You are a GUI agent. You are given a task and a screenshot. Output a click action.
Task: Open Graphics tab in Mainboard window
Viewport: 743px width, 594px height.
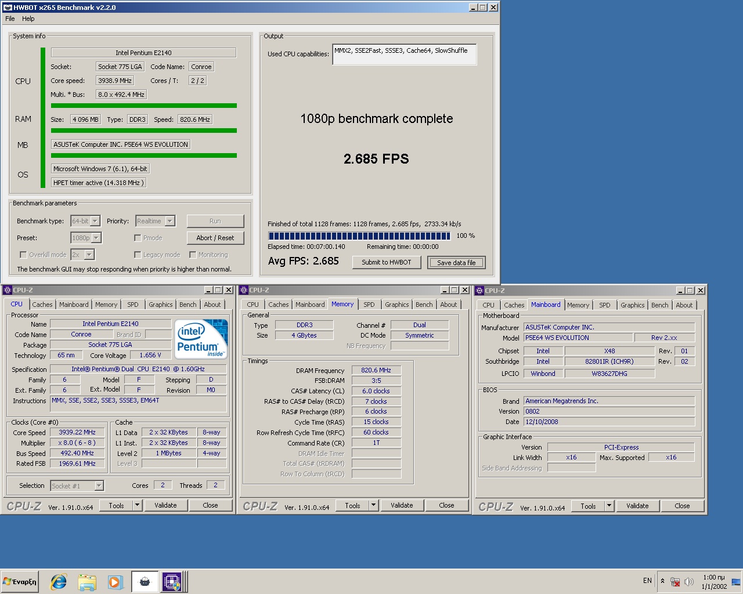pos(633,305)
